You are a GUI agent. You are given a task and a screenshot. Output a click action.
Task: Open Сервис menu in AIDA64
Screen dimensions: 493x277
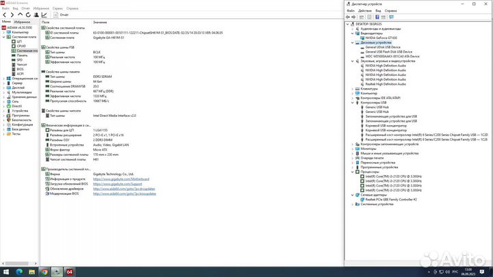point(58,8)
